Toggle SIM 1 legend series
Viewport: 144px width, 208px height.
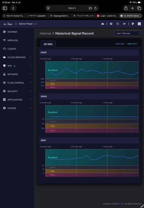(x=120, y=44)
